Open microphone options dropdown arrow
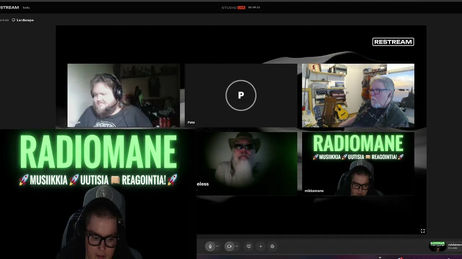462x259 pixels. pos(217,246)
